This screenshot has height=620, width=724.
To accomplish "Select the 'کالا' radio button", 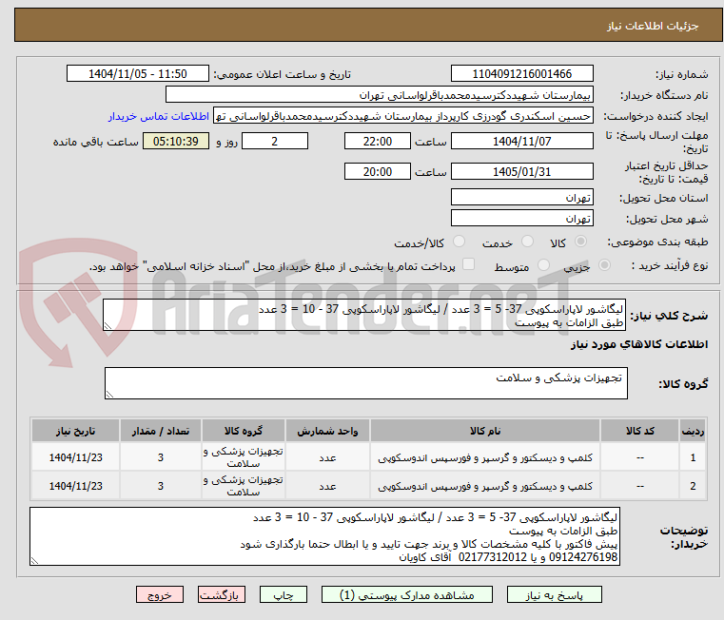I will (x=581, y=242).
